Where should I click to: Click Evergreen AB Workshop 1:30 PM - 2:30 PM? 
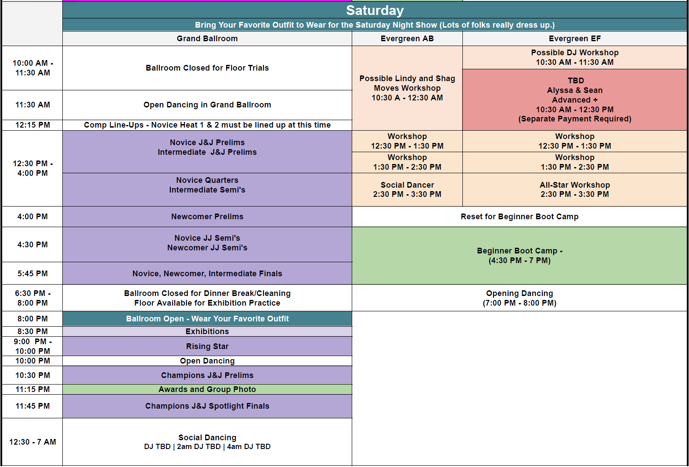[x=407, y=162]
